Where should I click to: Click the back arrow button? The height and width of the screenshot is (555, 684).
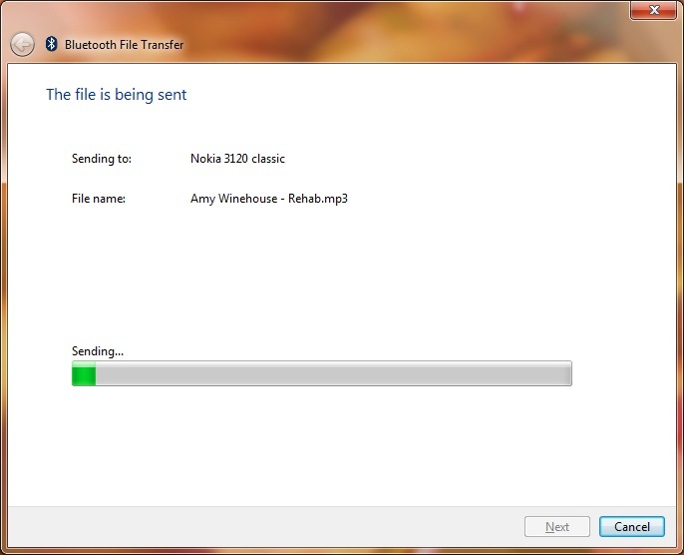(x=22, y=45)
